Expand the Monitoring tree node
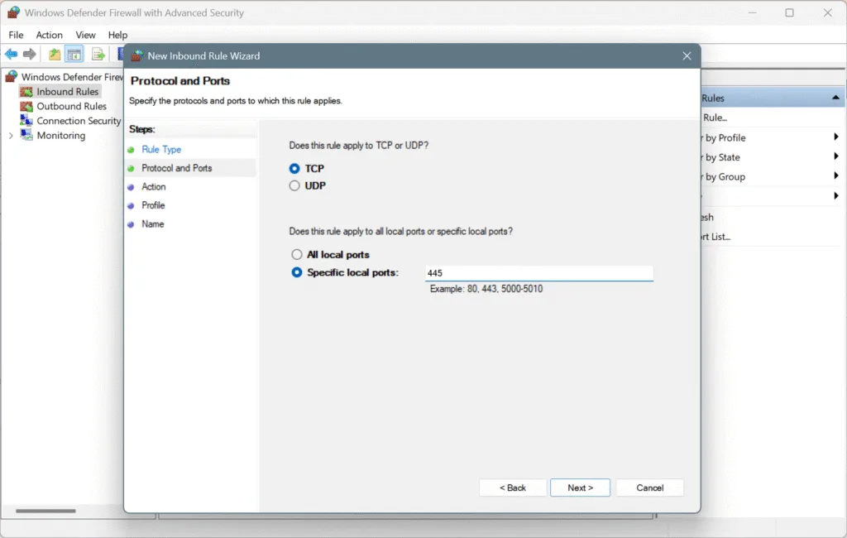The height and width of the screenshot is (538, 847). [11, 135]
